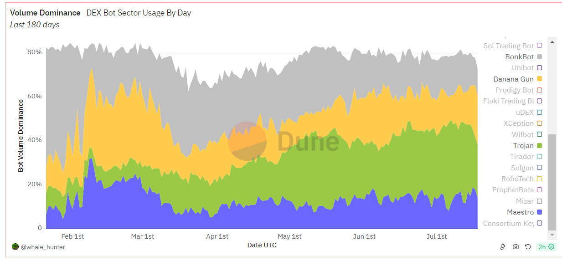This screenshot has height=261, width=562.
Task: Enable Sol Trading Bot series
Action: [x=508, y=46]
